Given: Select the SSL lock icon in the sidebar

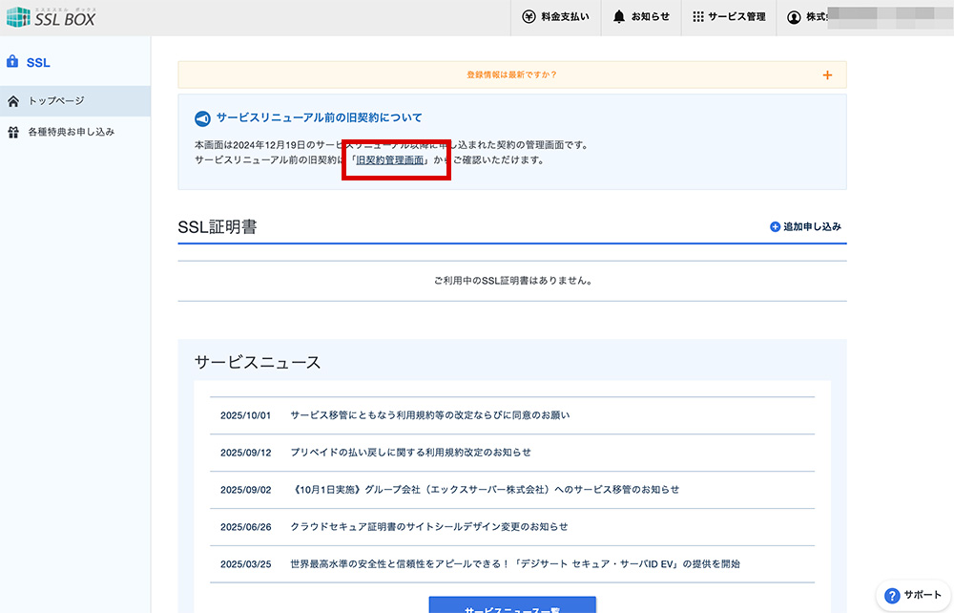Looking at the screenshot, I should point(12,61).
